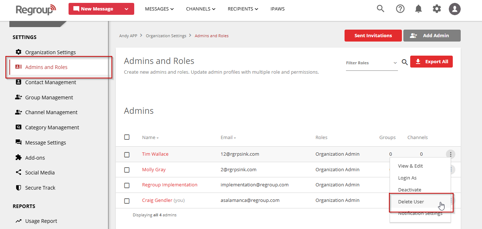Open Tim Wallace row three-dot menu

click(451, 154)
